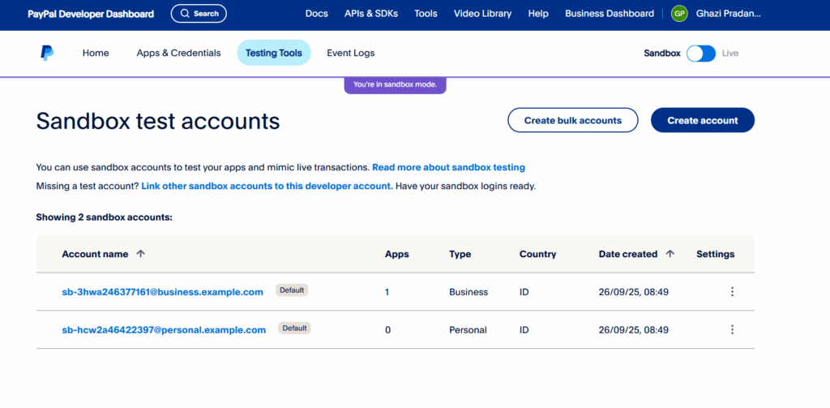
Task: Click the Apps column header
Action: 397,254
